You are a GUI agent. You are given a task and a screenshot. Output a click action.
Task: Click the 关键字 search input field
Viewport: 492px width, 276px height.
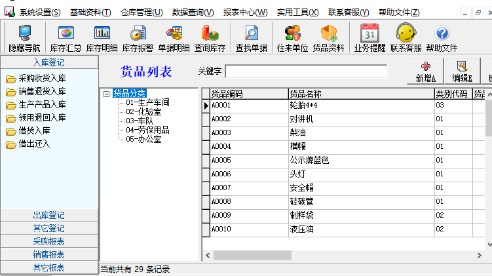[306, 71]
